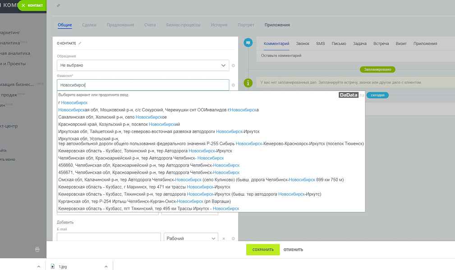Screen dimensions: 455x270
Task: Open gear settings for Обращение field
Action: [233, 66]
